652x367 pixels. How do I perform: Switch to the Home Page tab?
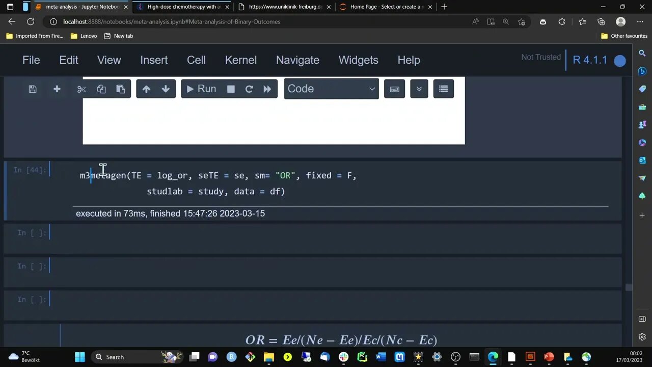pos(386,7)
